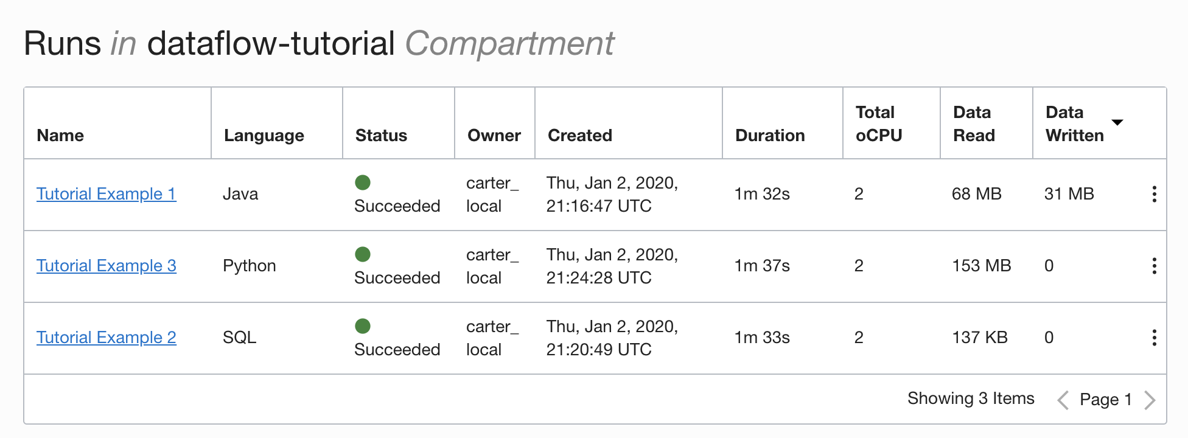
Task: Click the green status dot for Tutorial Example 3
Action: (363, 254)
